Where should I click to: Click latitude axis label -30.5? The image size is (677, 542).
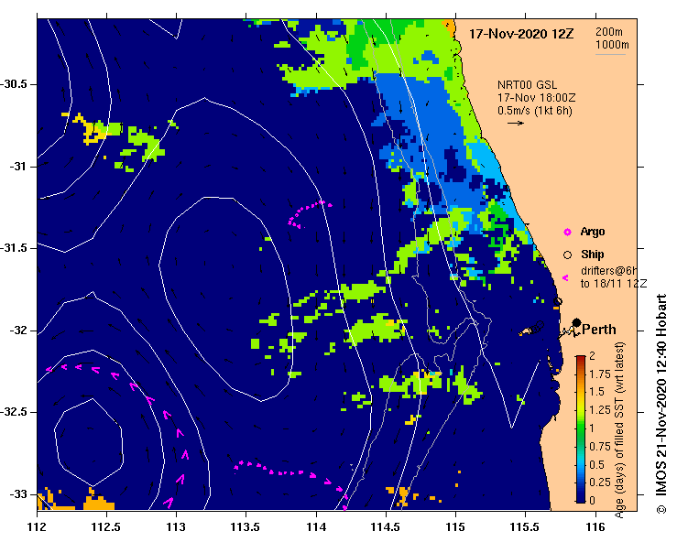[15, 84]
